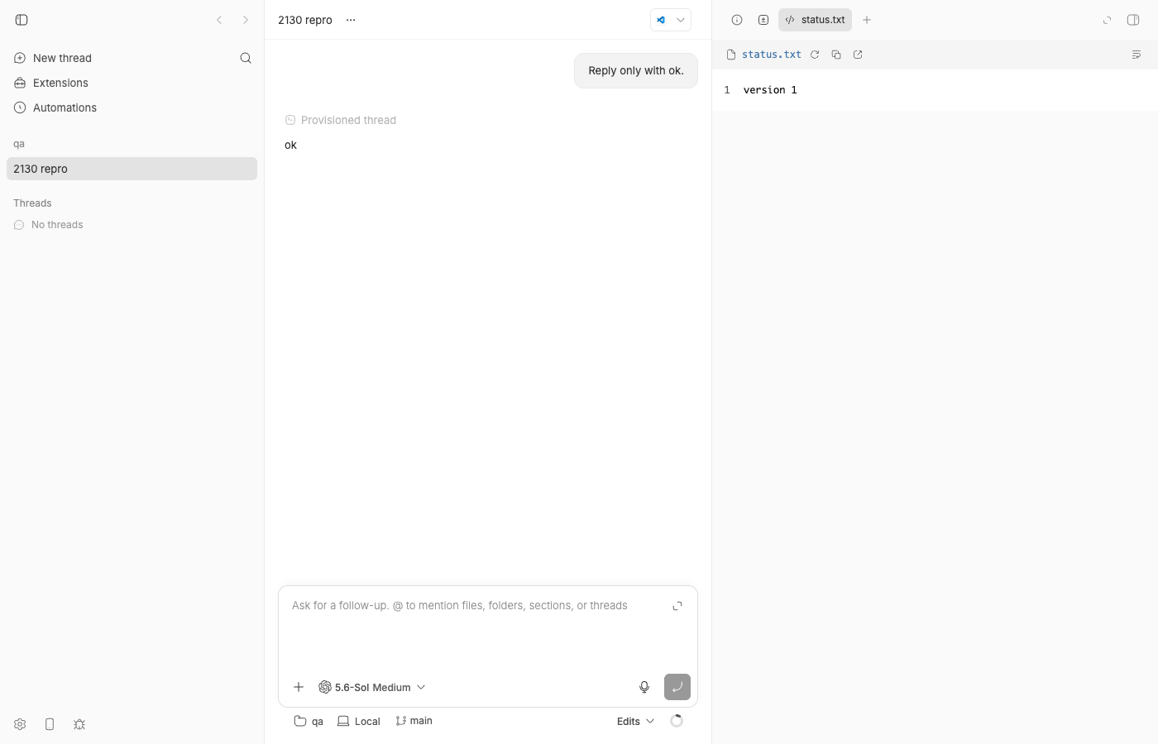Switch the main git branch
The width and height of the screenshot is (1158, 744).
[x=414, y=721]
